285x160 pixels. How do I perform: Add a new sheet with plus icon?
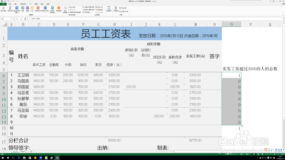(x=31, y=151)
